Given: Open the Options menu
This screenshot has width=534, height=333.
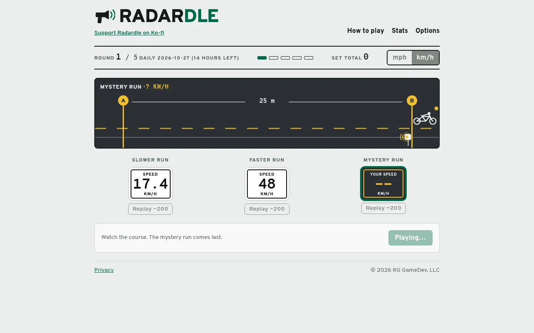Looking at the screenshot, I should pos(427,31).
